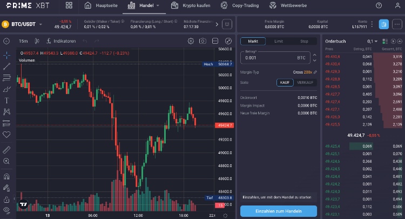Screen dimensions: 405x219
Task: Click Einzahlen zum Handeln button
Action: pyautogui.click(x=279, y=211)
